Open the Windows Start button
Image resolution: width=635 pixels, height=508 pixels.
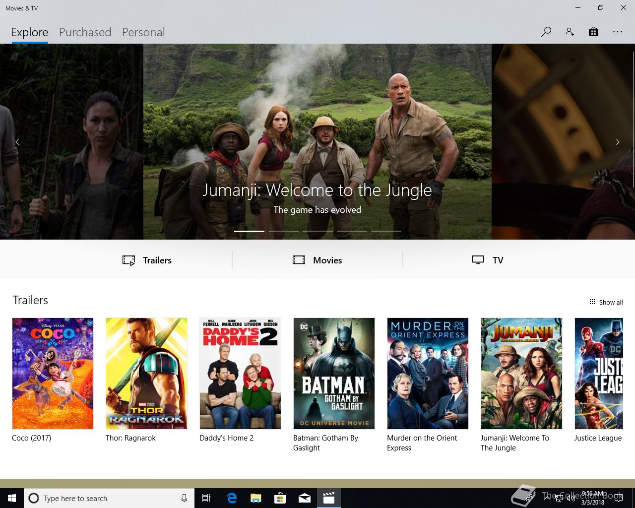(12, 498)
